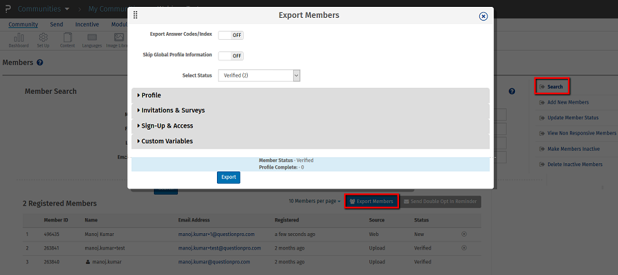Enable Skip Global Profile Information

pyautogui.click(x=231, y=56)
